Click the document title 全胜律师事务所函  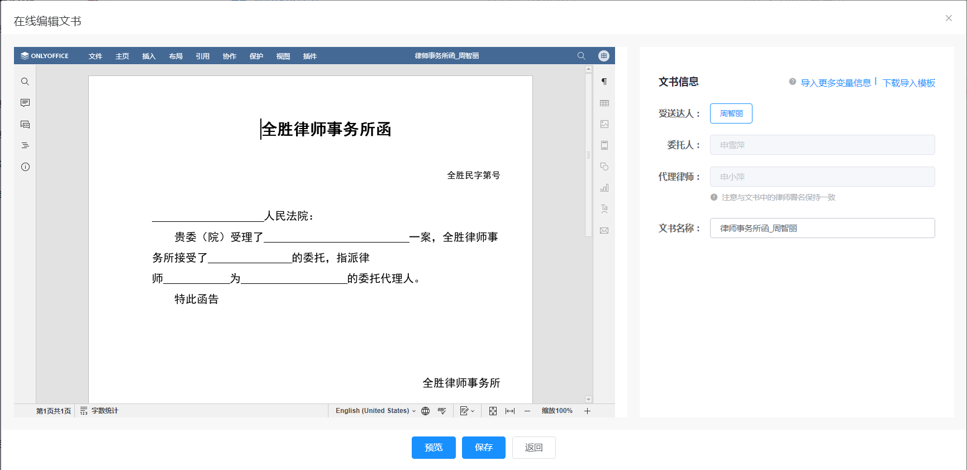pyautogui.click(x=326, y=129)
